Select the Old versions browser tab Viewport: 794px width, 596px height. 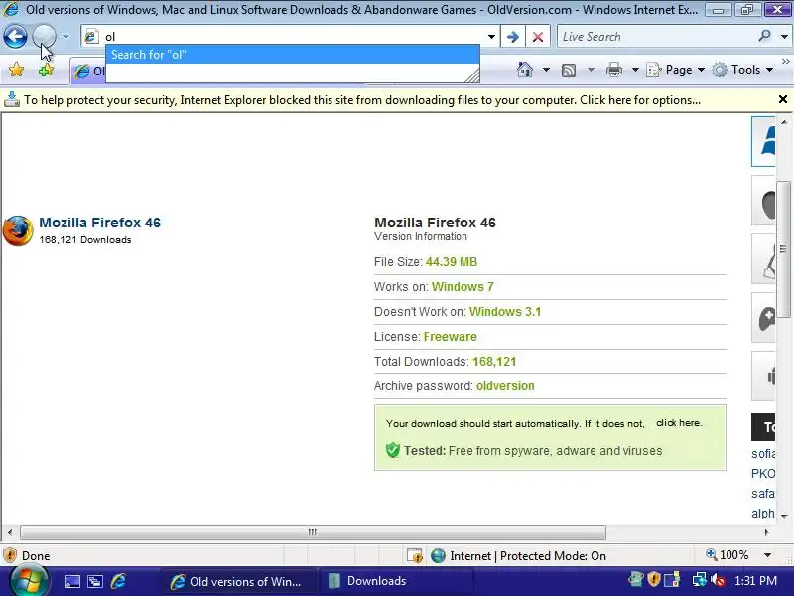(88, 71)
